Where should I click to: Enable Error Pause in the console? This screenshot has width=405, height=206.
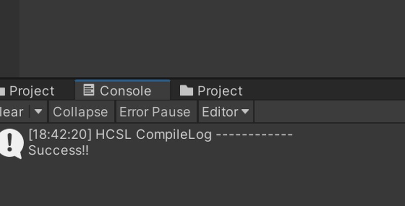click(x=154, y=112)
